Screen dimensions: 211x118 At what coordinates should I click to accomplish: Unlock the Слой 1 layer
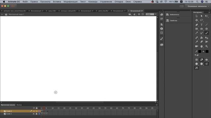(37, 114)
